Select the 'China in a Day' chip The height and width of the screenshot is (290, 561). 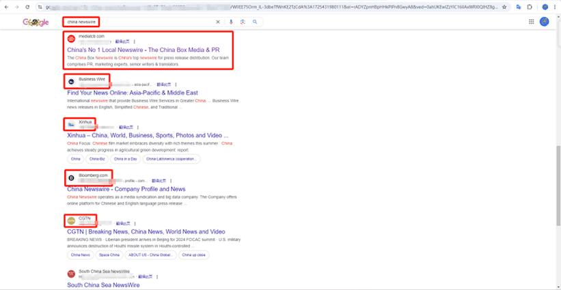125,159
